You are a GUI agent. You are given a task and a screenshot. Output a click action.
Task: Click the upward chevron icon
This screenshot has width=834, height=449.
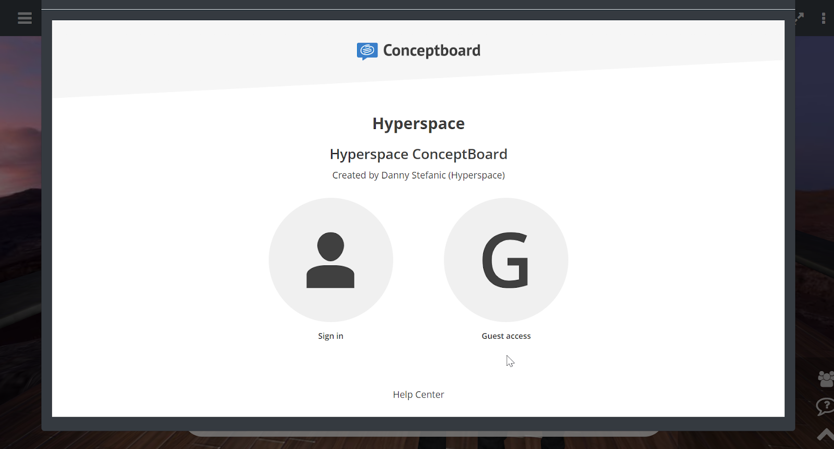coord(826,434)
